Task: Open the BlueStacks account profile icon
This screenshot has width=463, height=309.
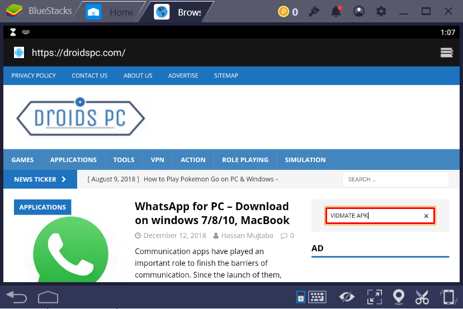Action: coord(359,11)
